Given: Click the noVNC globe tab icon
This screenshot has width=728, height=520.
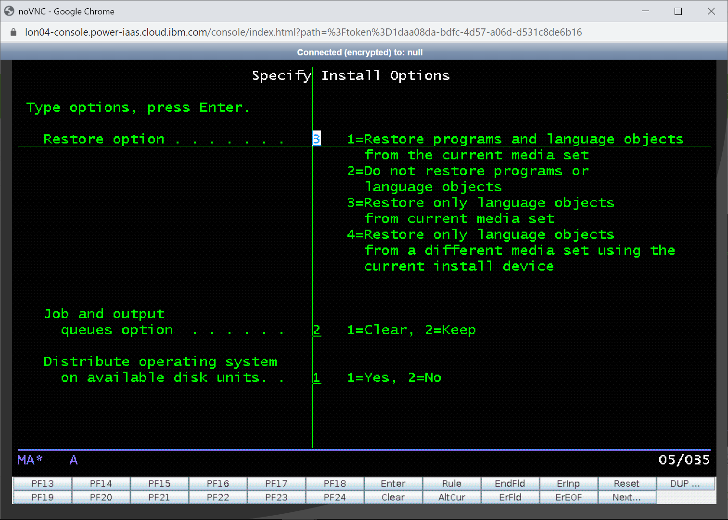Looking at the screenshot, I should (9, 11).
